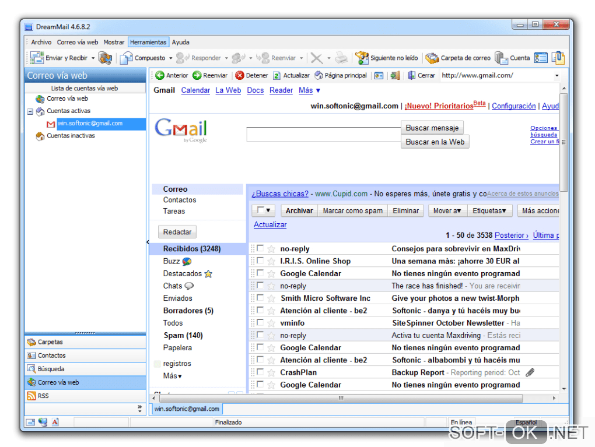Viewport: 595px width, 447px height.
Task: Star the Smith Micro Software message
Action: [x=271, y=298]
